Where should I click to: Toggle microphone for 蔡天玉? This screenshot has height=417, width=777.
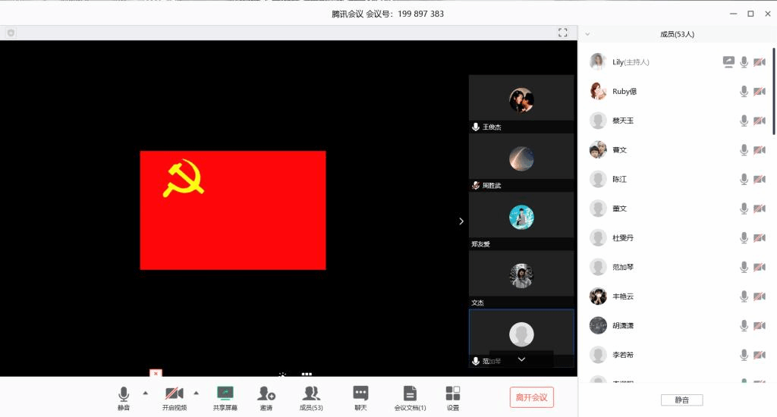[x=744, y=121]
